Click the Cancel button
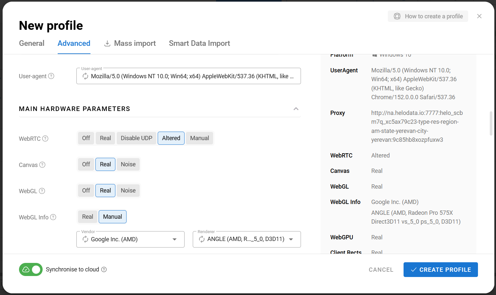This screenshot has width=496, height=295. pyautogui.click(x=381, y=269)
